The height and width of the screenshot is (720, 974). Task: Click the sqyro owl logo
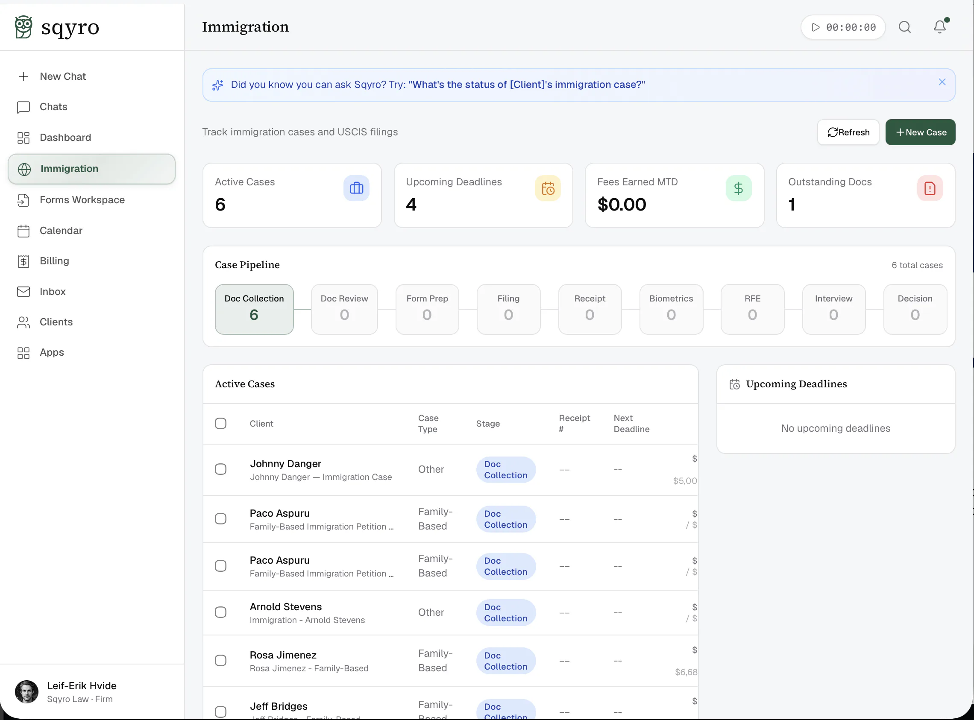[23, 27]
